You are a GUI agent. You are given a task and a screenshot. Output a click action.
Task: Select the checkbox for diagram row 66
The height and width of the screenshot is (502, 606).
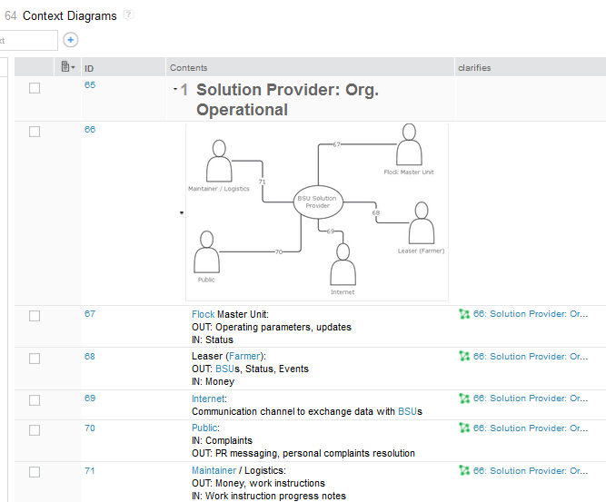tap(35, 132)
